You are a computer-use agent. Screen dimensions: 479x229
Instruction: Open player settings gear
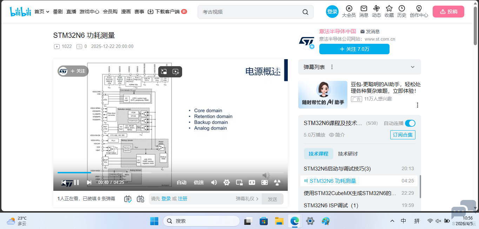tap(227, 182)
